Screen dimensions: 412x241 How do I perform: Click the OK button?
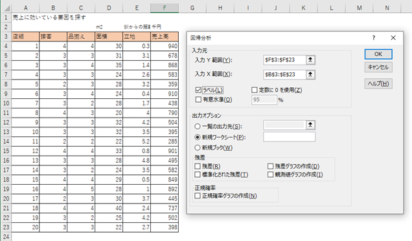(x=378, y=54)
